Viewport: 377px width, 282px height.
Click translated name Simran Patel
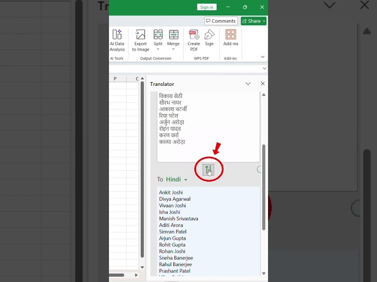[x=173, y=231]
